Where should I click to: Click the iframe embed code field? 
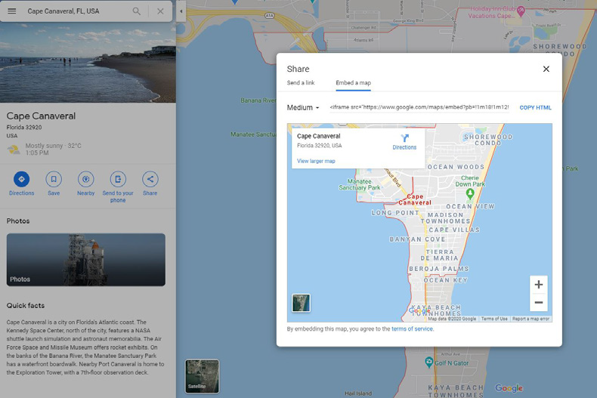pos(419,108)
